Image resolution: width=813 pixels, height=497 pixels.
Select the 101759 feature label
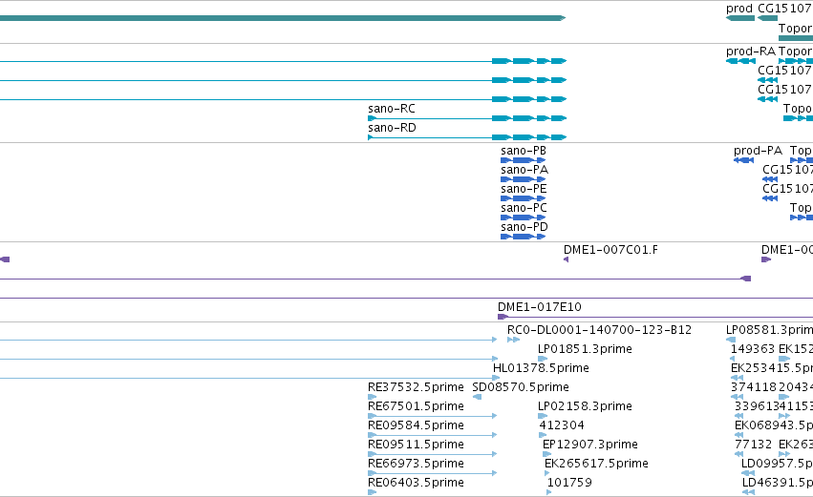point(569,483)
